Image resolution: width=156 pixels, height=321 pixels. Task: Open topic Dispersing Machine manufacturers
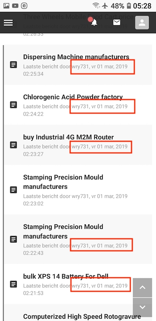[76, 57]
